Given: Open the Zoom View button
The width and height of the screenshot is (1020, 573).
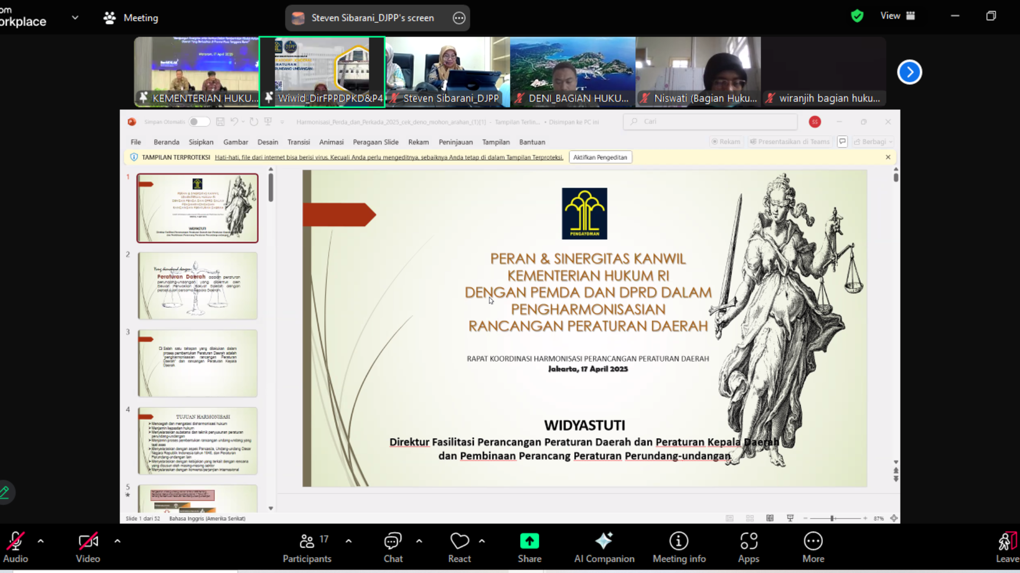Looking at the screenshot, I should click(897, 16).
